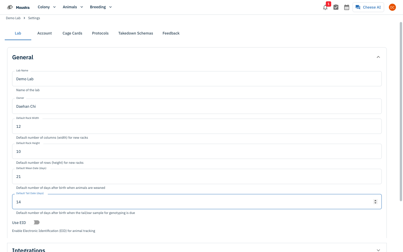Open the Colony menu
The height and width of the screenshot is (252, 403).
click(x=47, y=7)
